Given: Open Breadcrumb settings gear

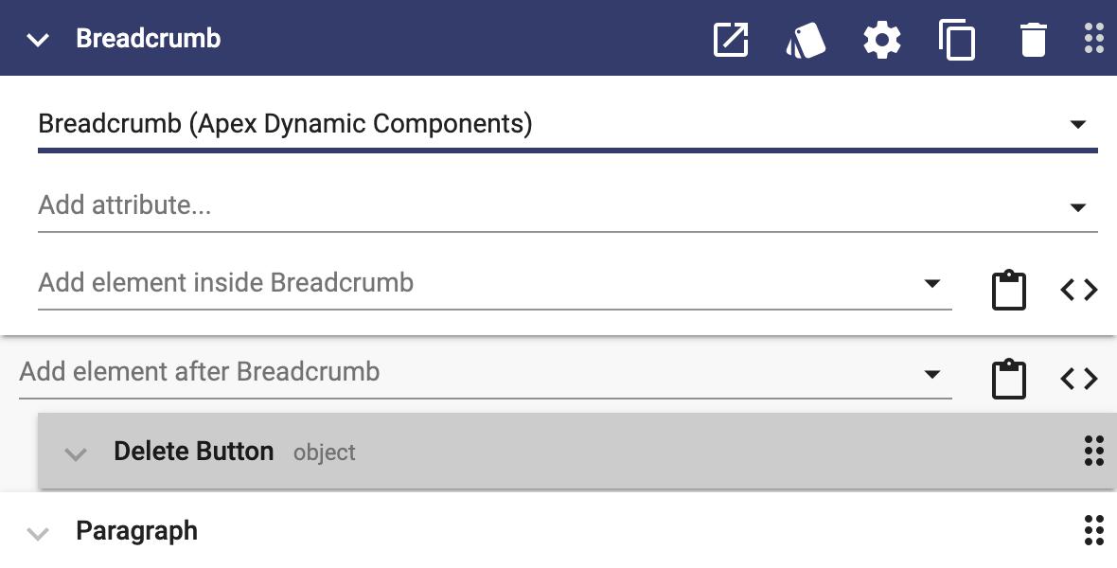Looking at the screenshot, I should pos(882,39).
